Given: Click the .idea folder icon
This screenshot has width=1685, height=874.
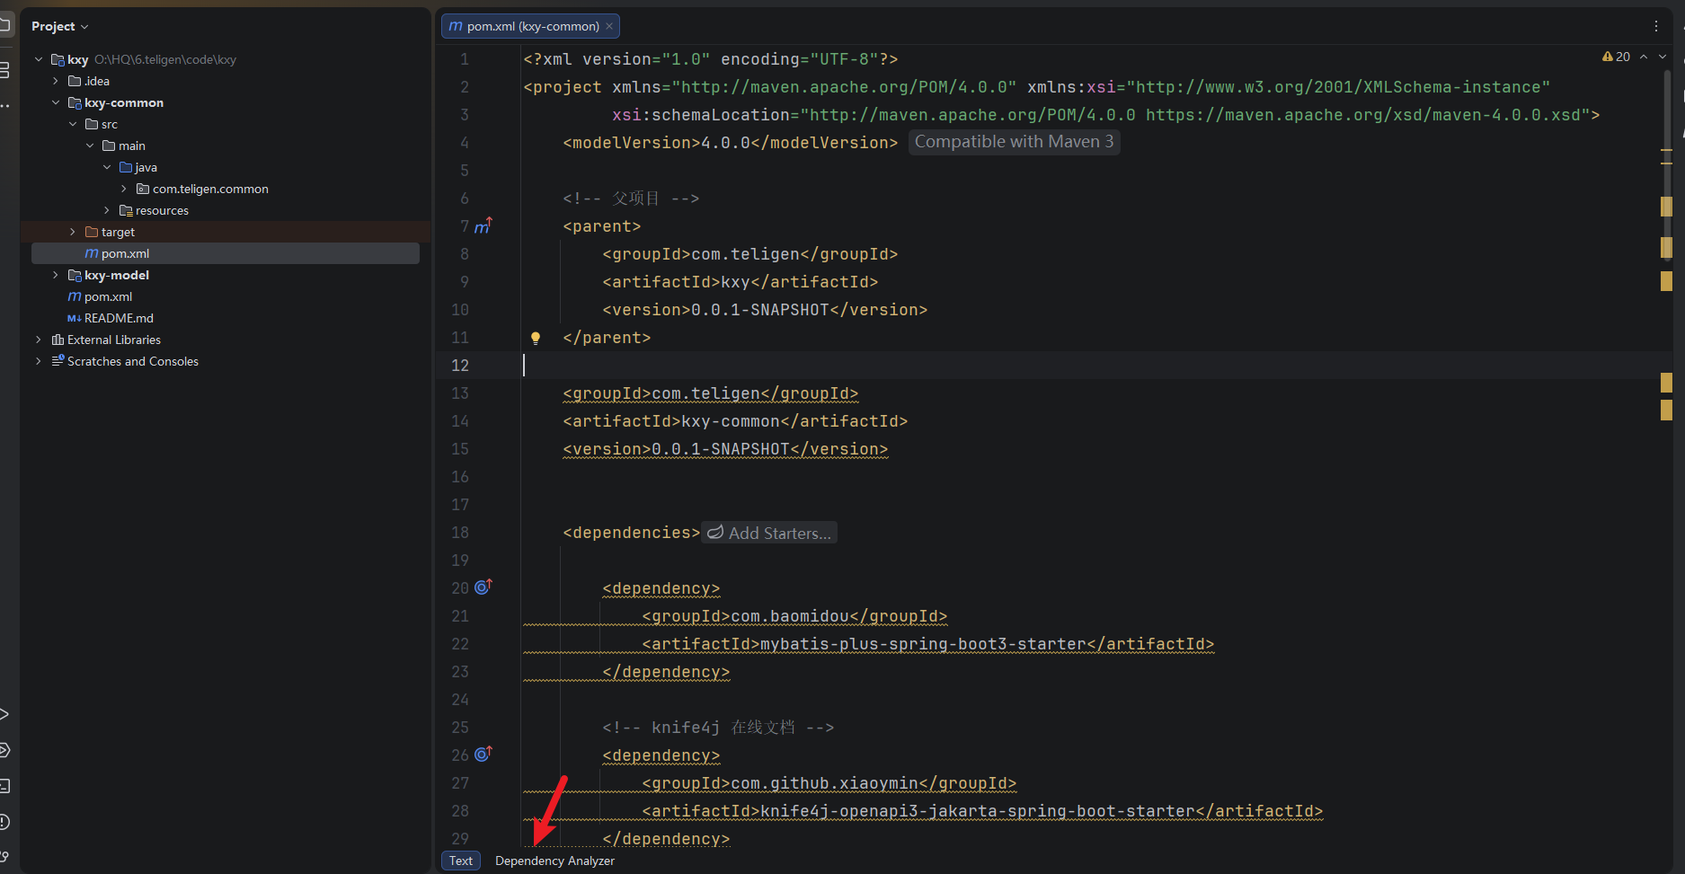Looking at the screenshot, I should pyautogui.click(x=75, y=81).
